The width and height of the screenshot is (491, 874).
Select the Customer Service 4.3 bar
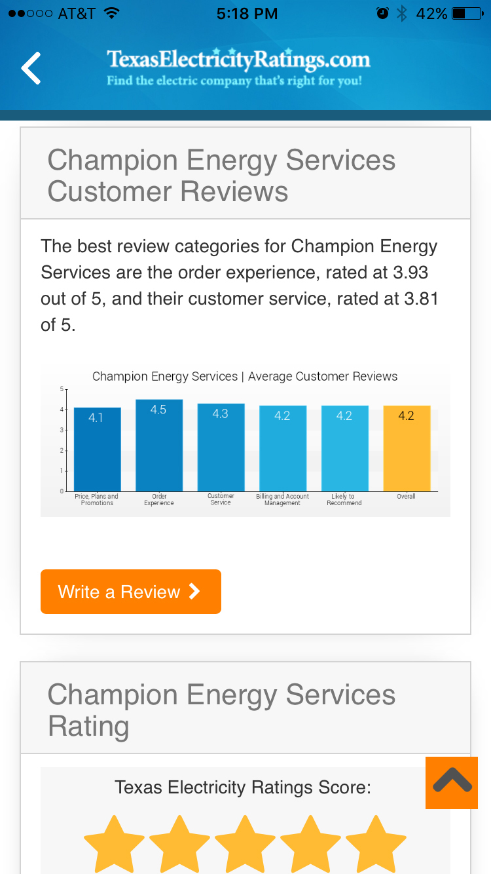pos(221,447)
